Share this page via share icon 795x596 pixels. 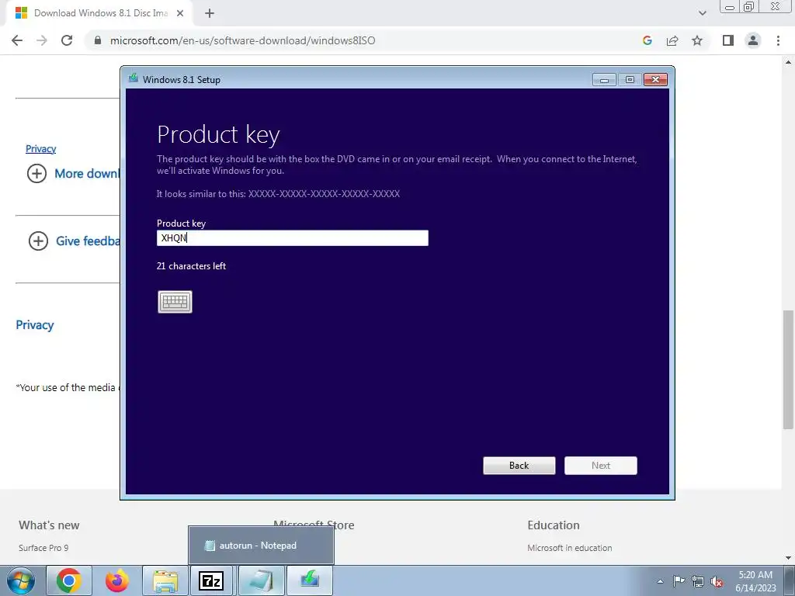[672, 40]
